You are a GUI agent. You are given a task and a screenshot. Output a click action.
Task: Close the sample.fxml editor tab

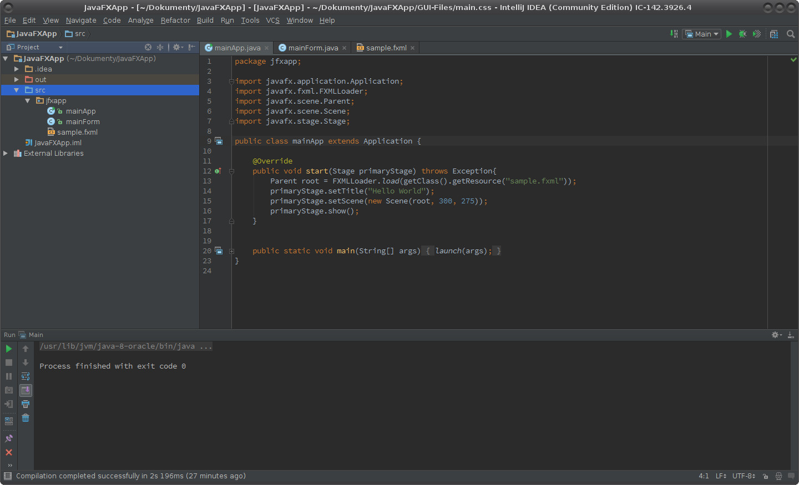click(x=412, y=48)
